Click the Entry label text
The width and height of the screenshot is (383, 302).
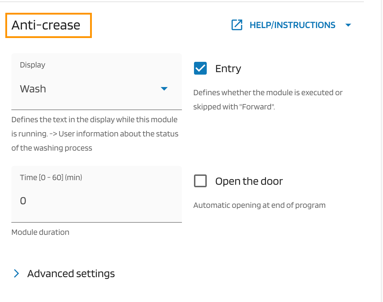pyautogui.click(x=228, y=69)
